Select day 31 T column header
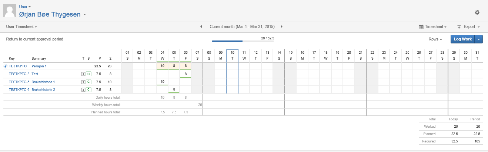Image resolution: width=488 pixels, height=152 pixels. (x=477, y=56)
